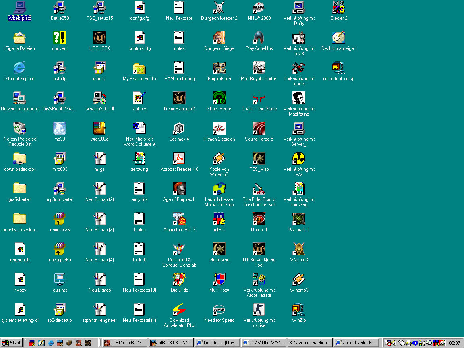Open the downloaded-zips folder

tap(20, 158)
